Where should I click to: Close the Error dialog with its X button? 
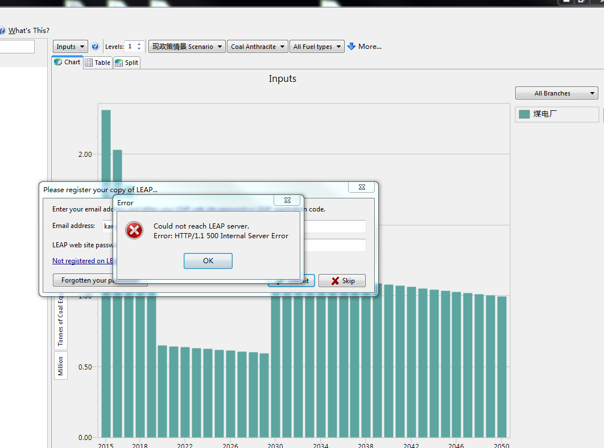click(287, 200)
